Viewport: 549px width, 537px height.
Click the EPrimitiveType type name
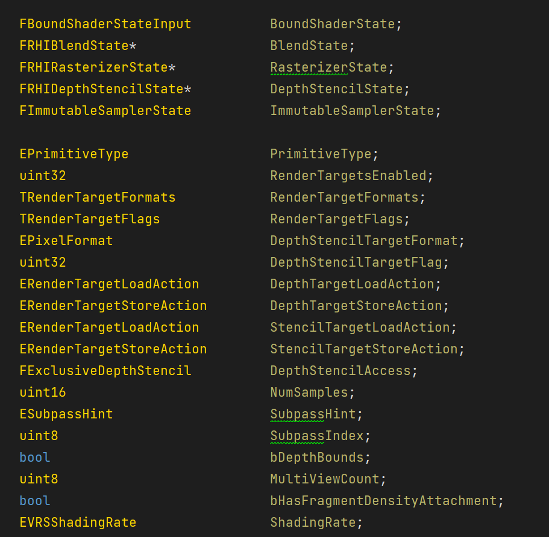pos(74,154)
